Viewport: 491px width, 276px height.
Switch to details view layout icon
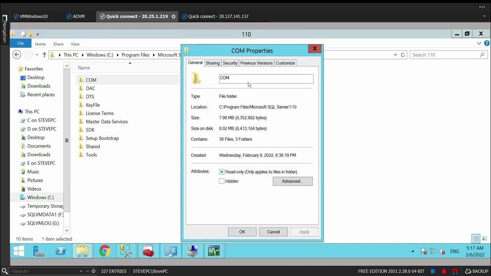tap(476, 239)
